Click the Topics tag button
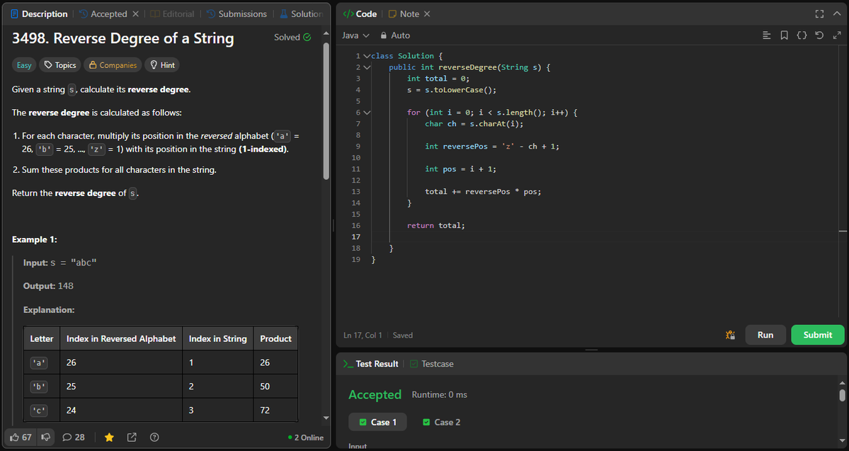Image resolution: width=849 pixels, height=451 pixels. point(59,65)
